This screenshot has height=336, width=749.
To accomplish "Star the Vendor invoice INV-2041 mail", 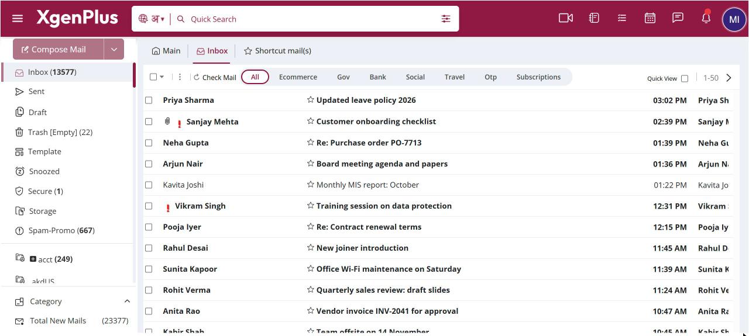I will coord(311,310).
